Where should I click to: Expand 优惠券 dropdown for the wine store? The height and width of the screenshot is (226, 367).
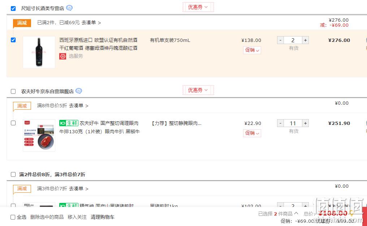click(198, 7)
